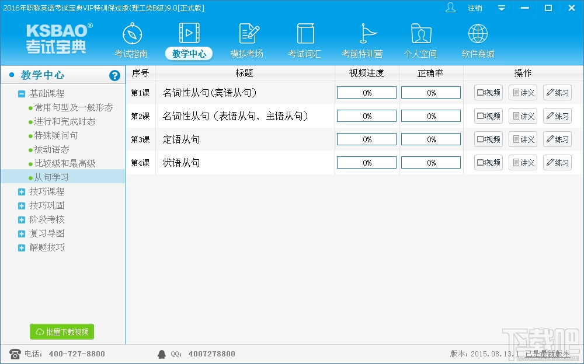Switch to the 软件商城 tab label

[478, 54]
